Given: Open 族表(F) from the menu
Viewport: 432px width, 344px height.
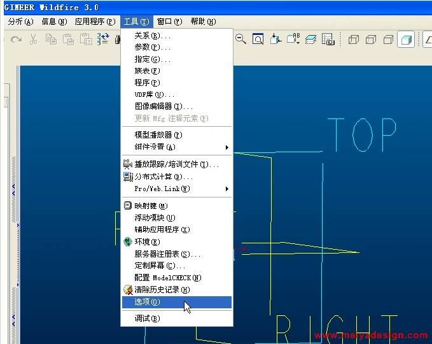Looking at the screenshot, I should (x=177, y=71).
